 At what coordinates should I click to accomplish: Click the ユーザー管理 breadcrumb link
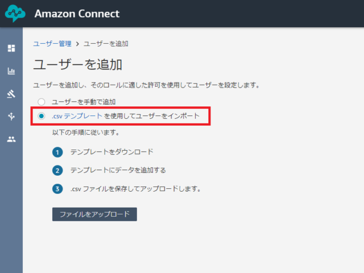coord(52,44)
